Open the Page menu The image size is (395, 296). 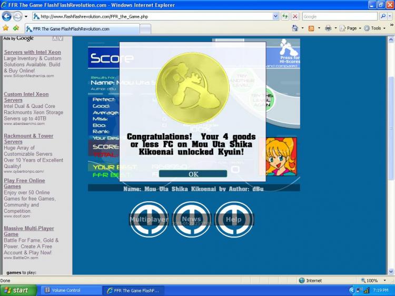350,28
